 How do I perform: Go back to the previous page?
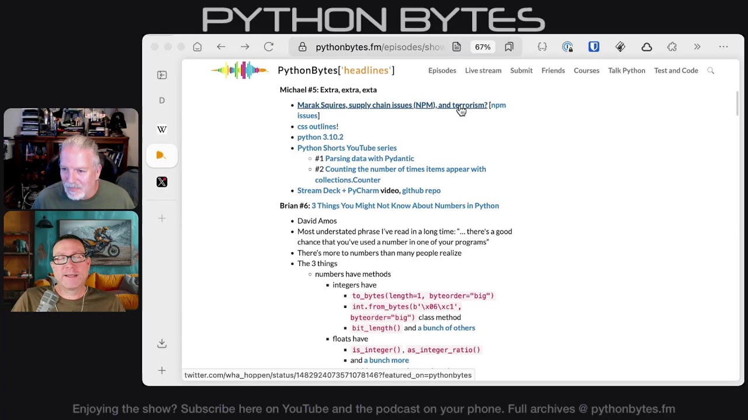tap(221, 47)
